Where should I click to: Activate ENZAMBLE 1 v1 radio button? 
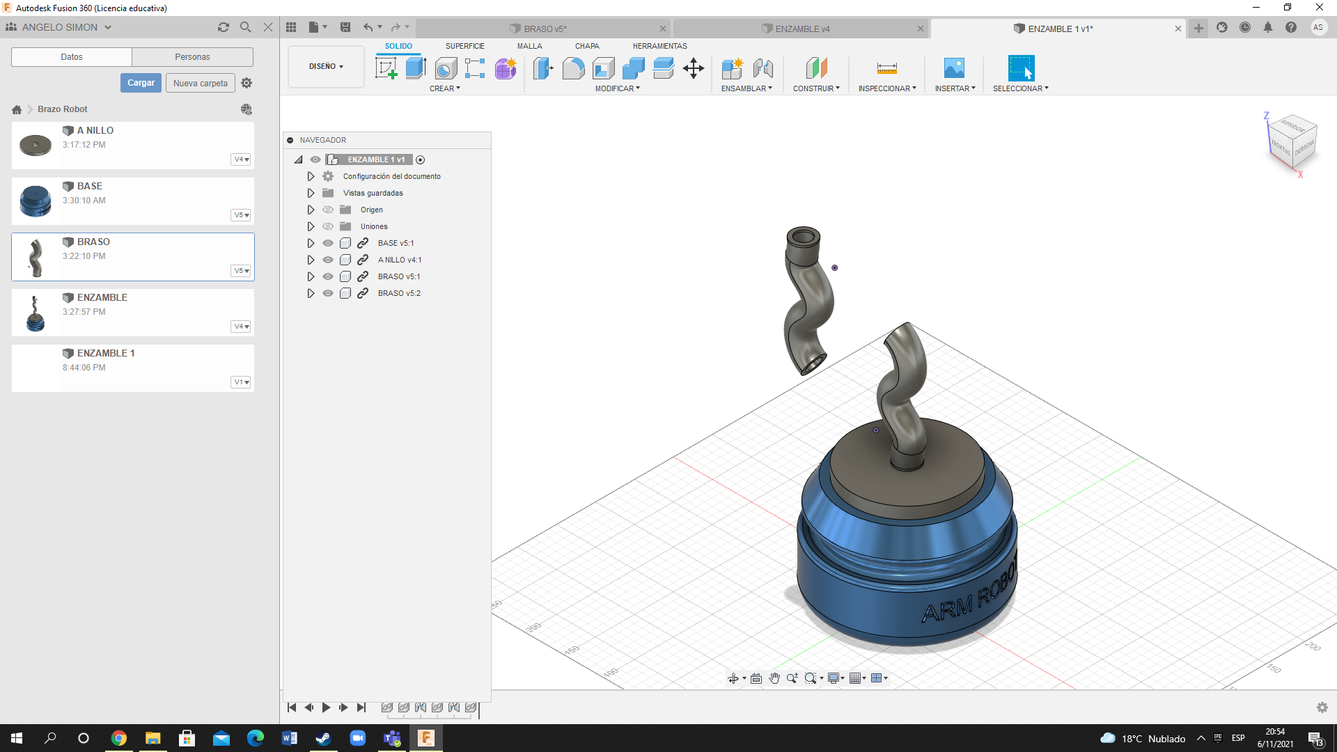[x=420, y=160]
